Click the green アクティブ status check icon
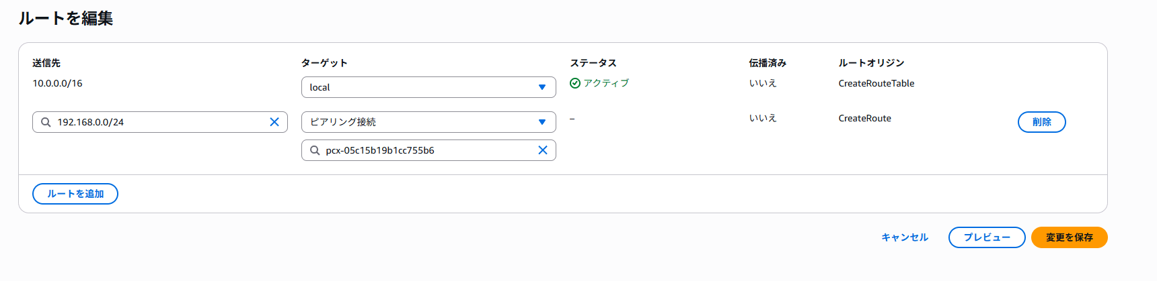 pos(575,83)
